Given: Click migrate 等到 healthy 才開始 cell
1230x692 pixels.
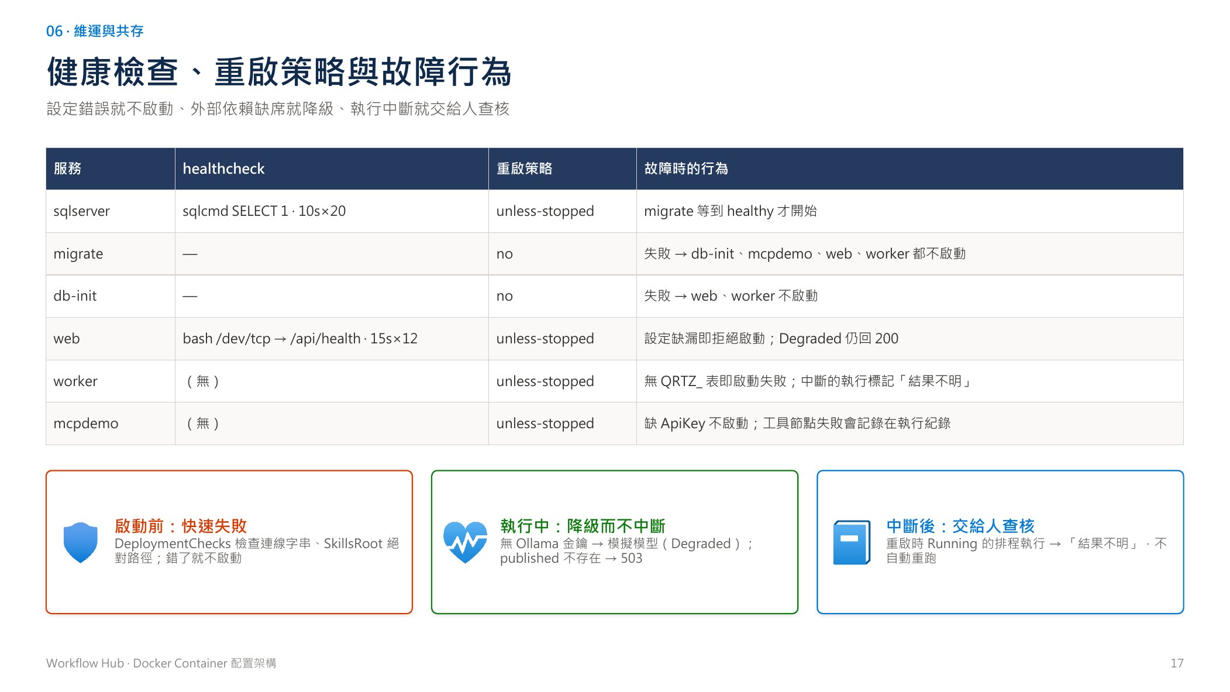Looking at the screenshot, I should tap(909, 211).
